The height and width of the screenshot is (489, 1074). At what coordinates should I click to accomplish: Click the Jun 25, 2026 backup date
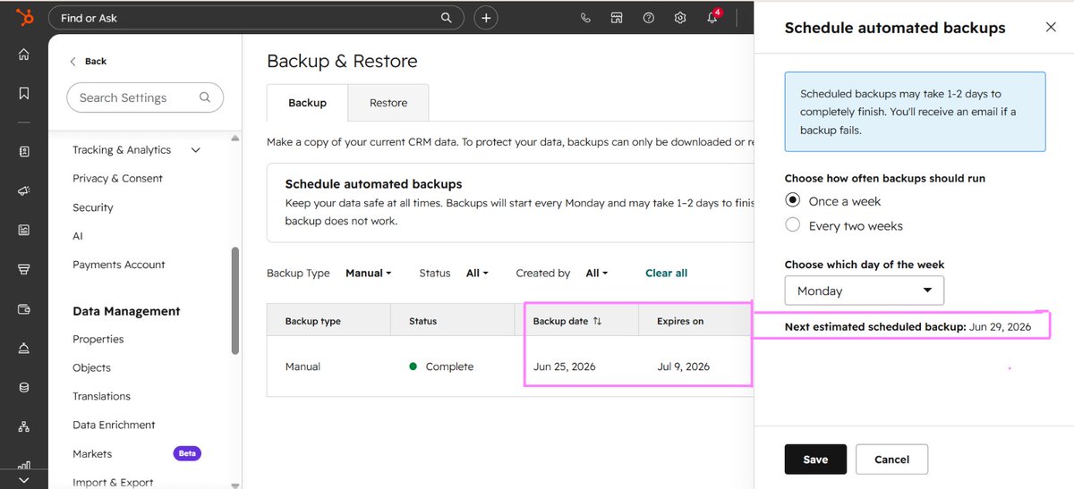[x=565, y=367]
